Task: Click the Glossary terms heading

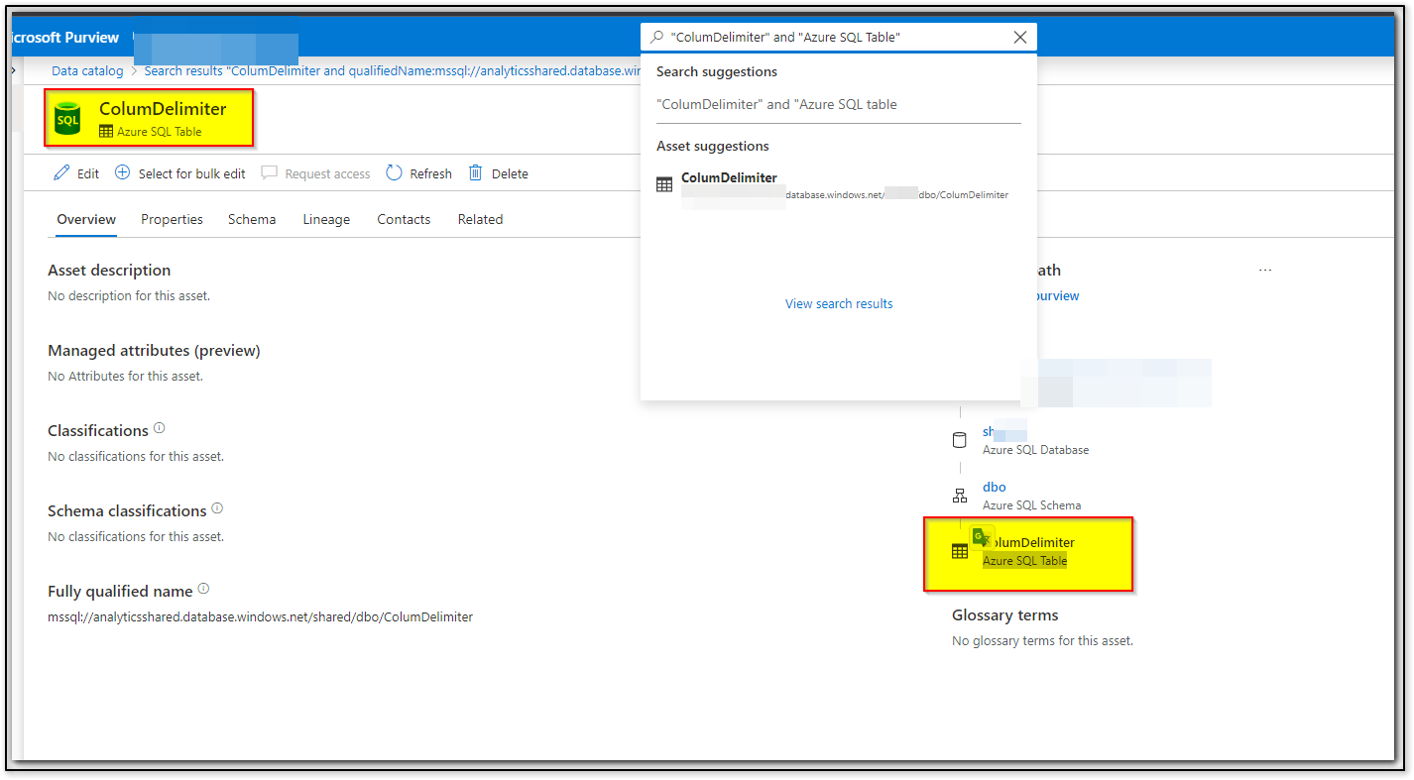Action: click(x=1004, y=614)
